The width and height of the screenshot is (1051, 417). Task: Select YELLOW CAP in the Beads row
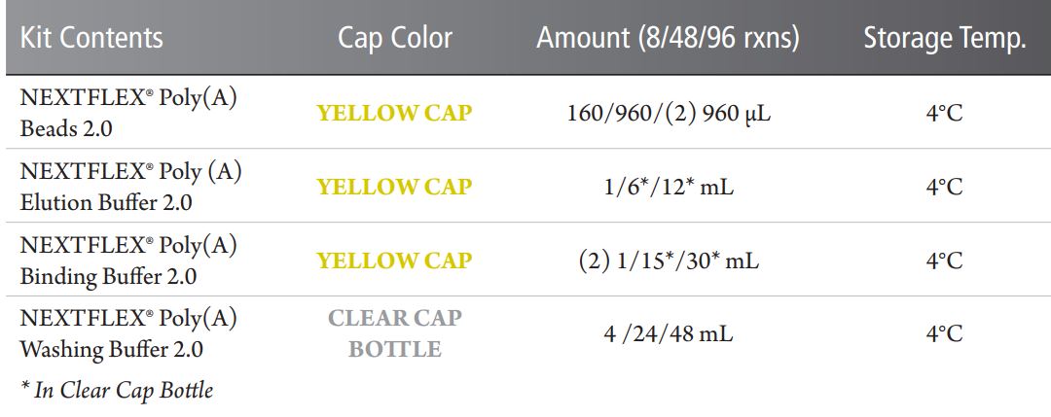tap(394, 113)
